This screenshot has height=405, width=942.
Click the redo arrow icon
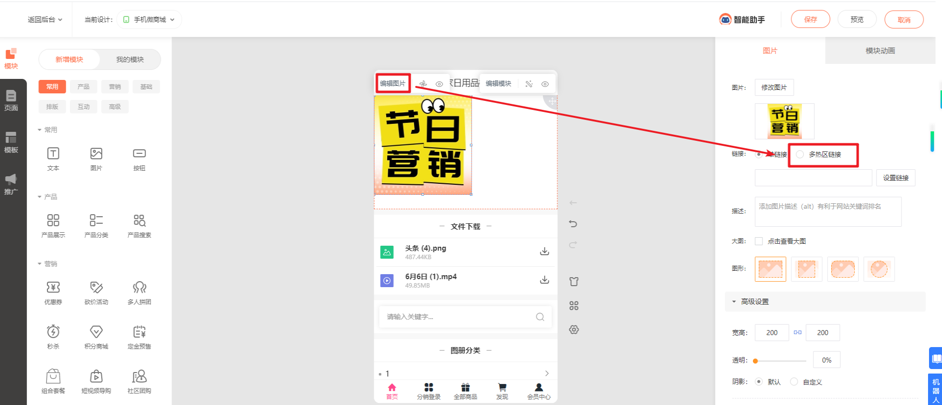[x=573, y=245]
